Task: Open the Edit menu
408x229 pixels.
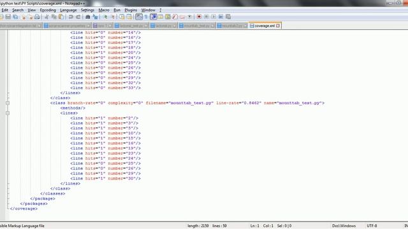Action: [x=4, y=10]
